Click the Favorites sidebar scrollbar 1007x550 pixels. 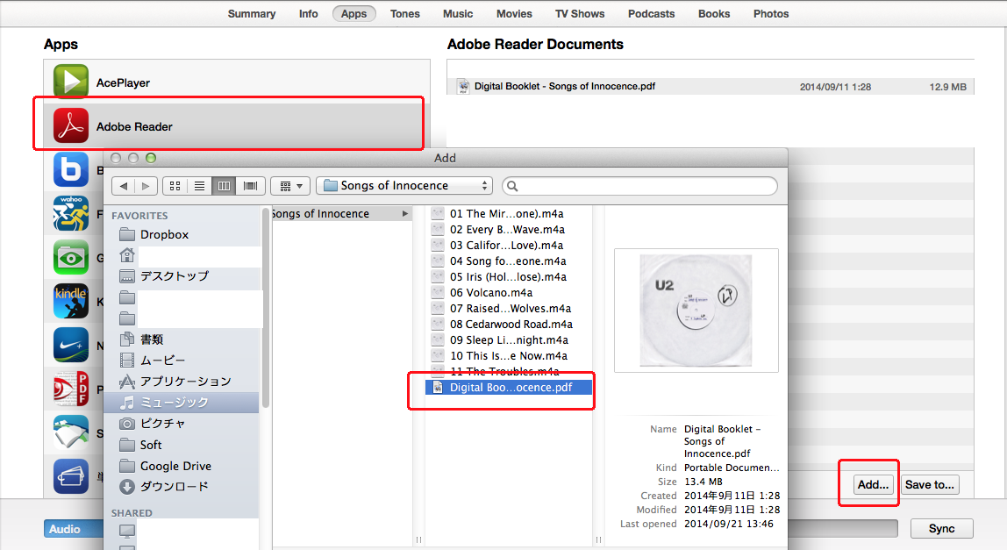point(265,309)
